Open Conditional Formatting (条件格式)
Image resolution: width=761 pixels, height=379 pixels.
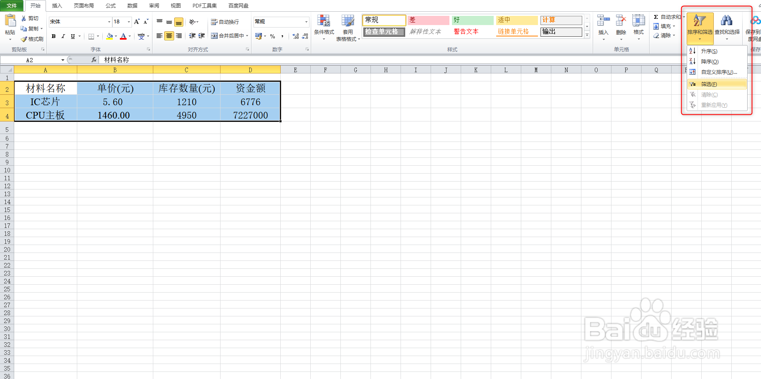tap(324, 27)
